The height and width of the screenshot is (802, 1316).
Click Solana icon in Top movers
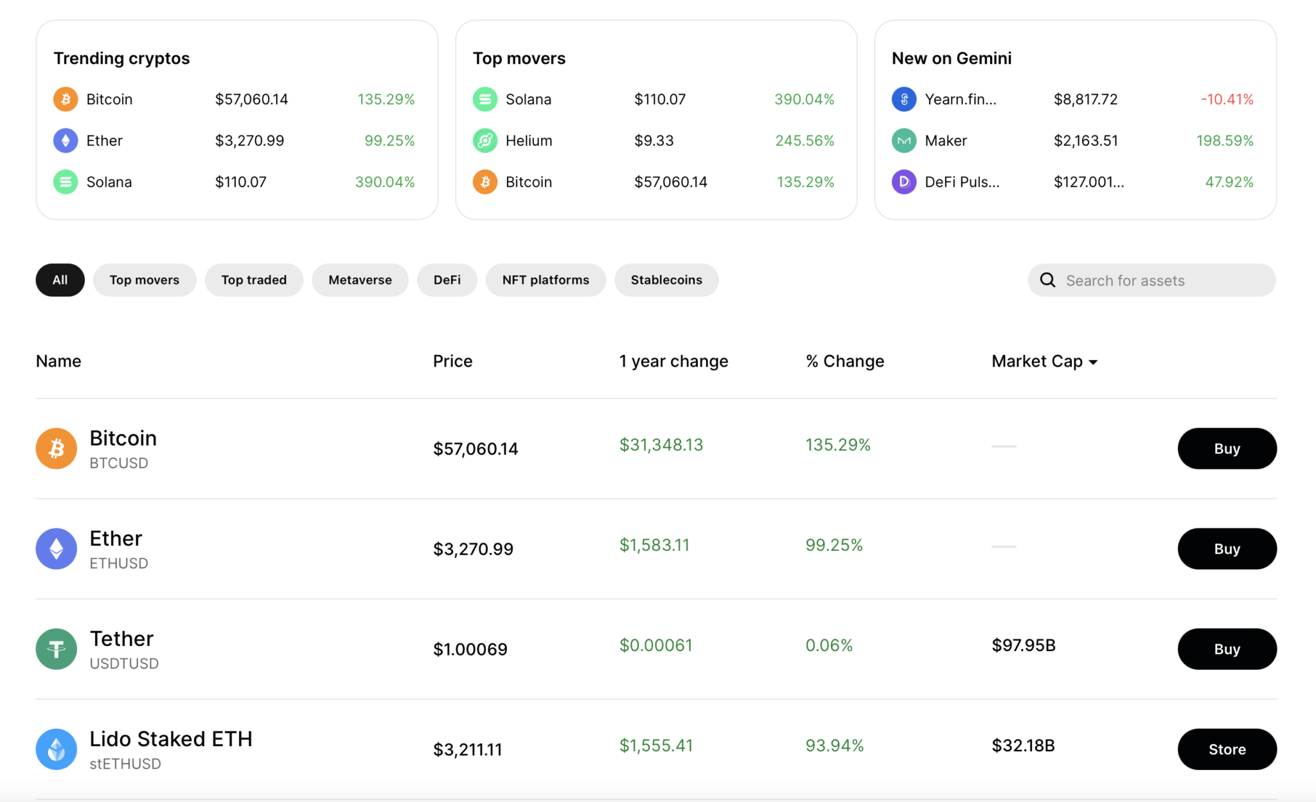[485, 100]
